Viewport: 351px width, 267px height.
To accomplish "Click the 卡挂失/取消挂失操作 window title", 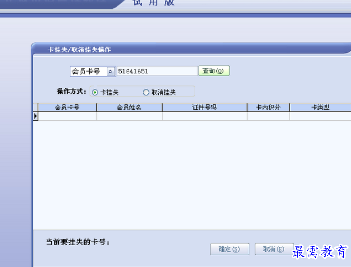I will (79, 49).
